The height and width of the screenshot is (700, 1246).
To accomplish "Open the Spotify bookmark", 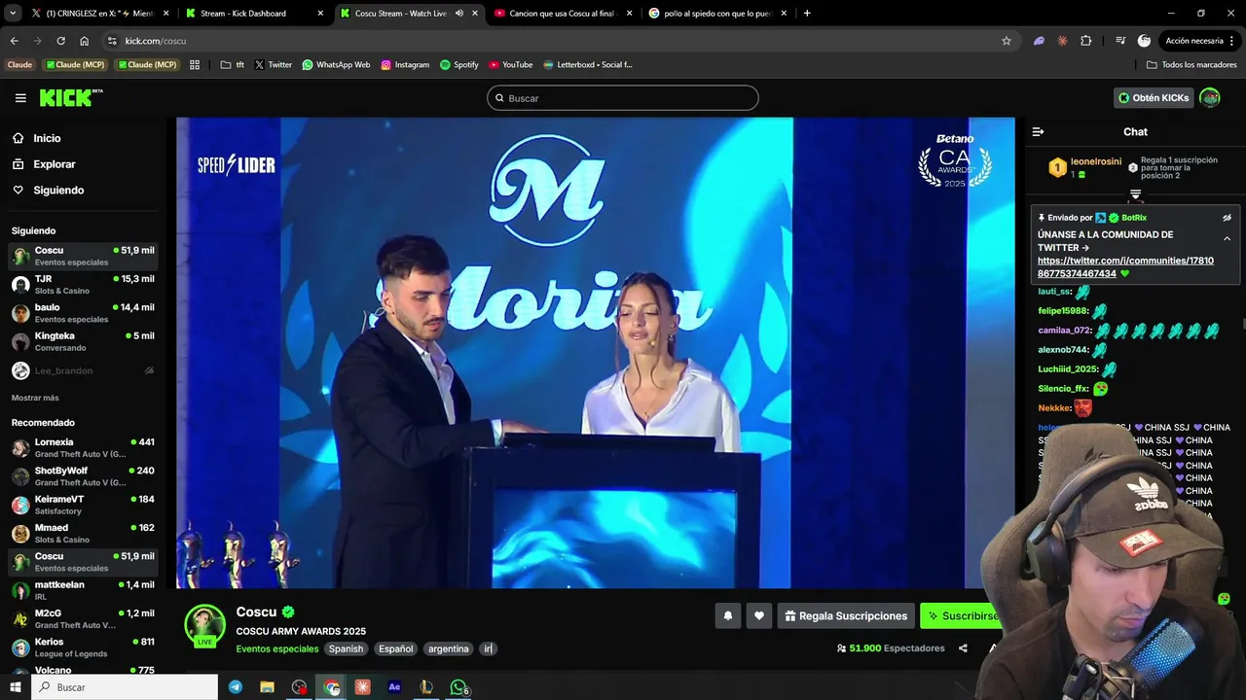I will [x=458, y=65].
